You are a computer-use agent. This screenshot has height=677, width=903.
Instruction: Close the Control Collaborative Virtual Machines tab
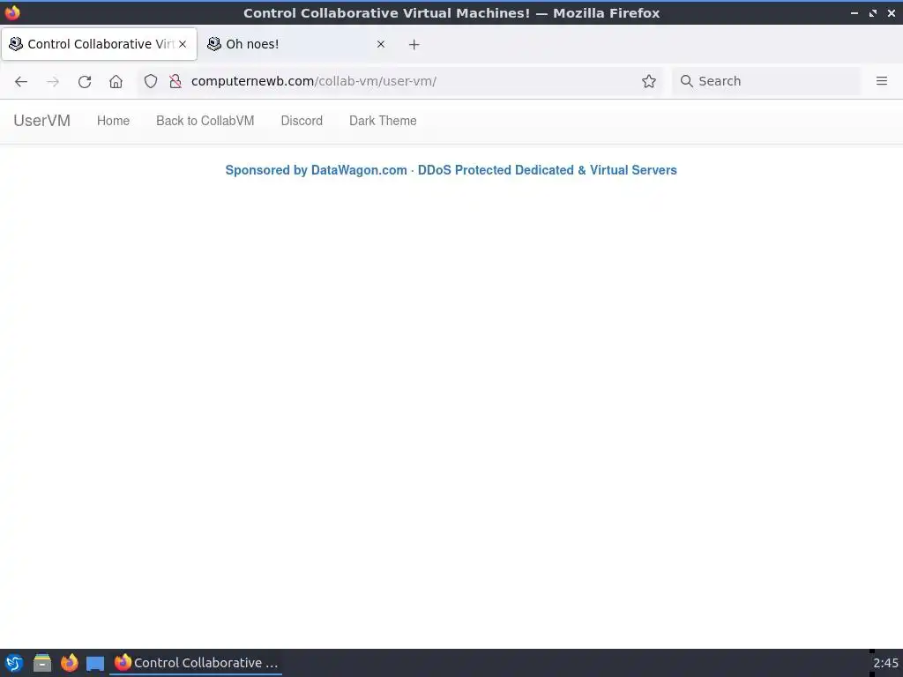(183, 44)
